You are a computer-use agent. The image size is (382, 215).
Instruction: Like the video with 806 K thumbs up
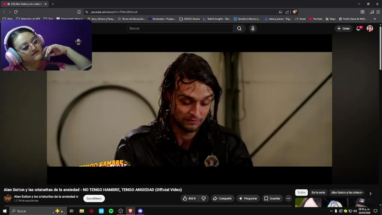[189, 199]
